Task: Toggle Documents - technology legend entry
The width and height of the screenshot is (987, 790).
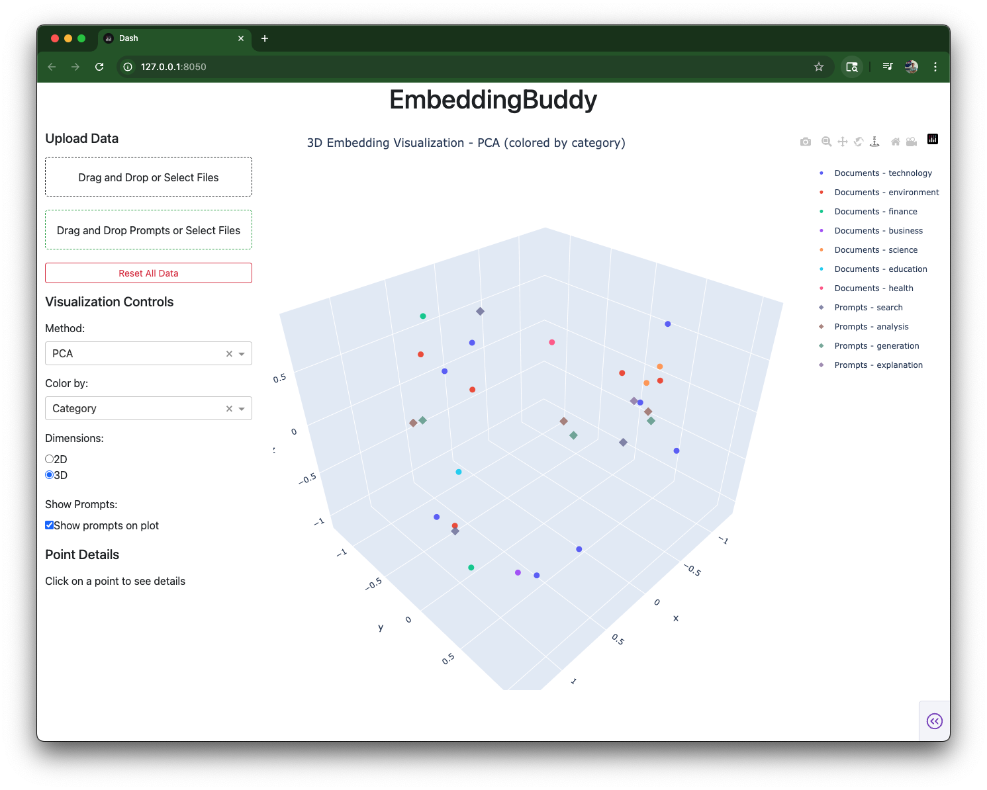Action: point(882,173)
